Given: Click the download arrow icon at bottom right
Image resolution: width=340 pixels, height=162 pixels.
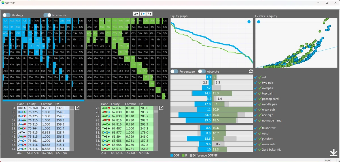Looking at the screenshot, I should click(x=333, y=153).
